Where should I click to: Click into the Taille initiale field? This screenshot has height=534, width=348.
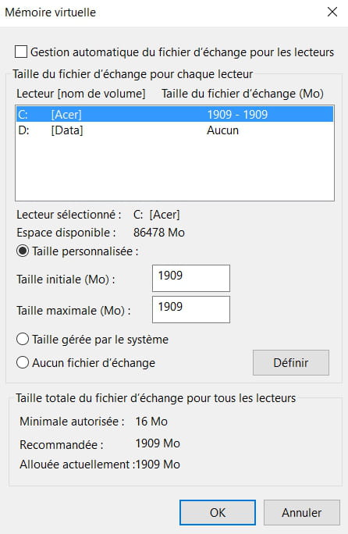click(x=191, y=278)
